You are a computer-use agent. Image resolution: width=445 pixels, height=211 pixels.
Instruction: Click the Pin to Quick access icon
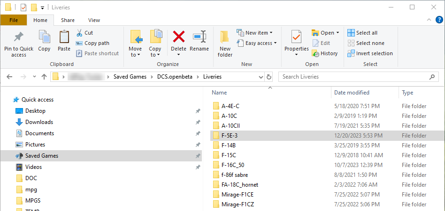(18, 37)
